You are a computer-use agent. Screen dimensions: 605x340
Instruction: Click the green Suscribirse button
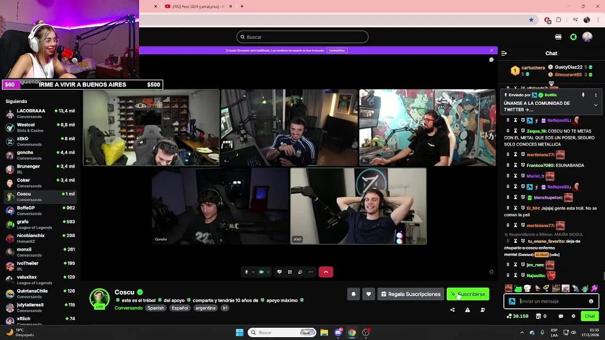[x=468, y=294]
